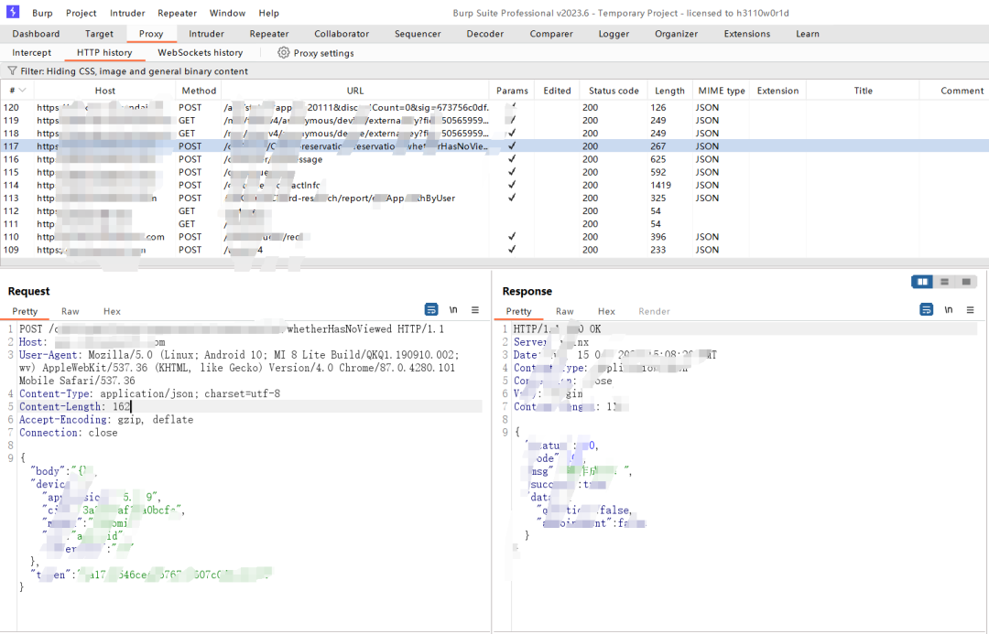
Task: Select history row number 114
Action: coord(494,186)
